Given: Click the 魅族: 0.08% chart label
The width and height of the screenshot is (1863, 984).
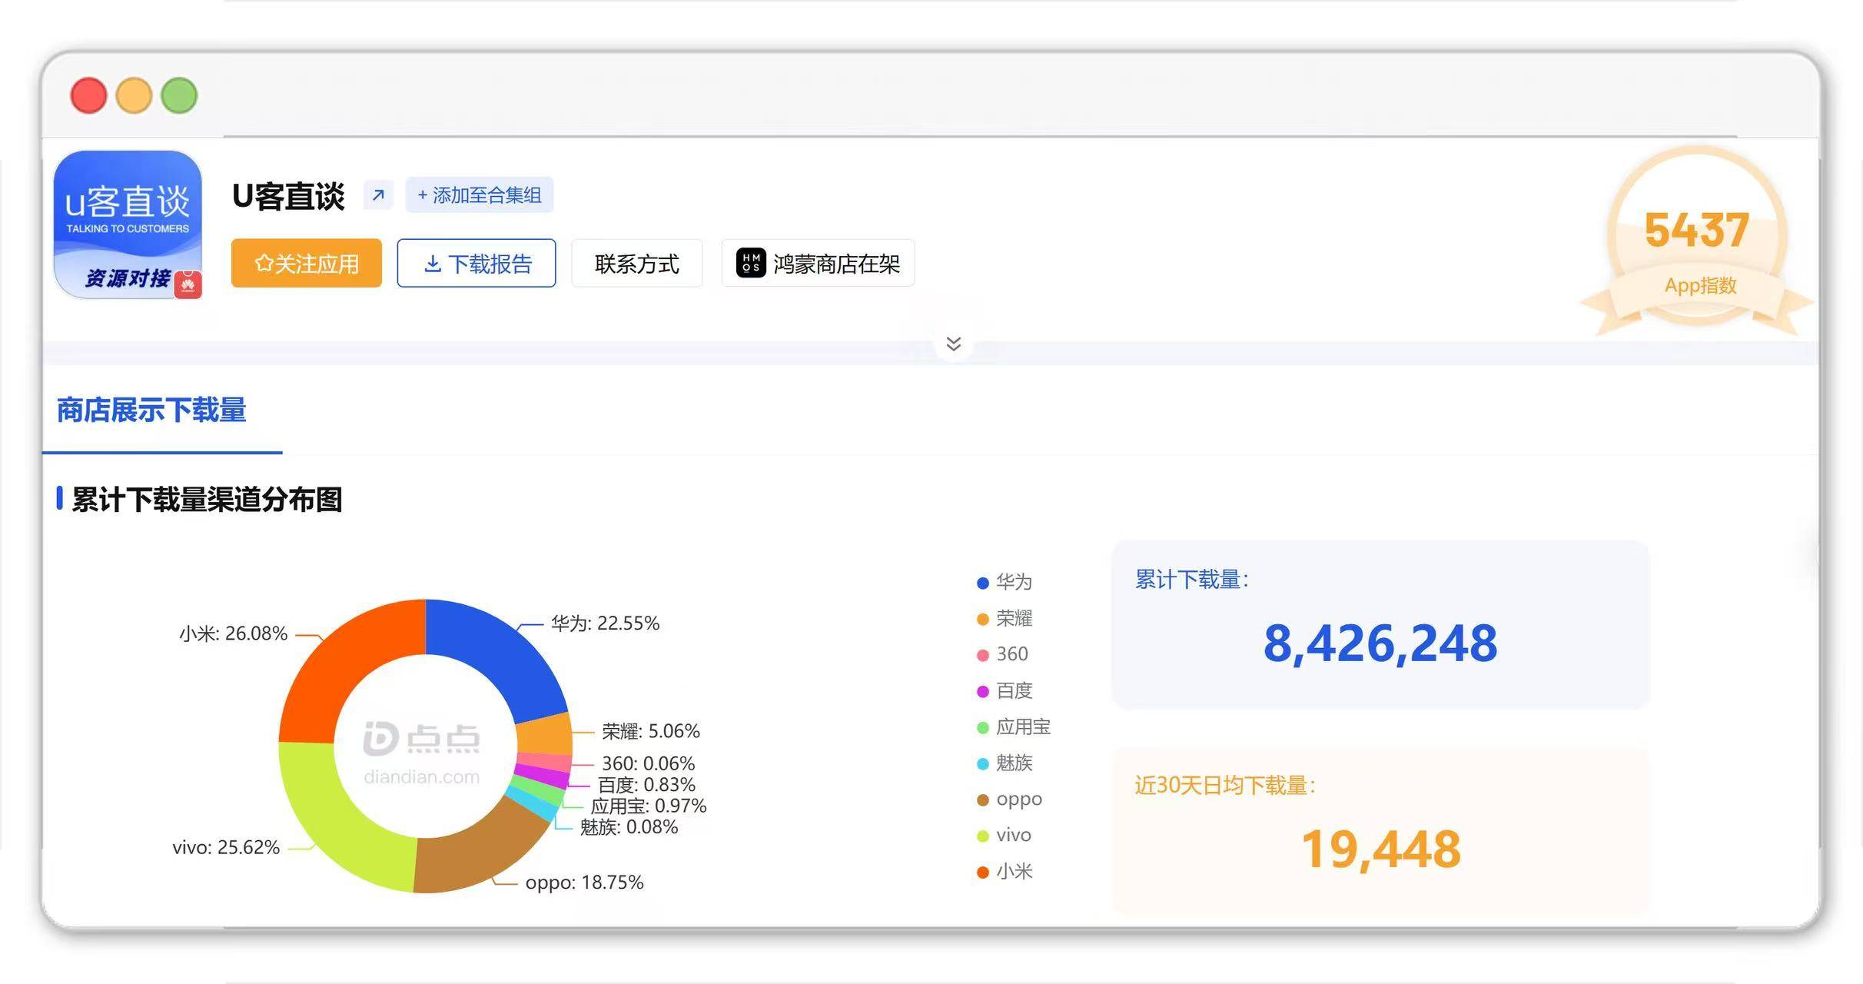Looking at the screenshot, I should point(629,827).
